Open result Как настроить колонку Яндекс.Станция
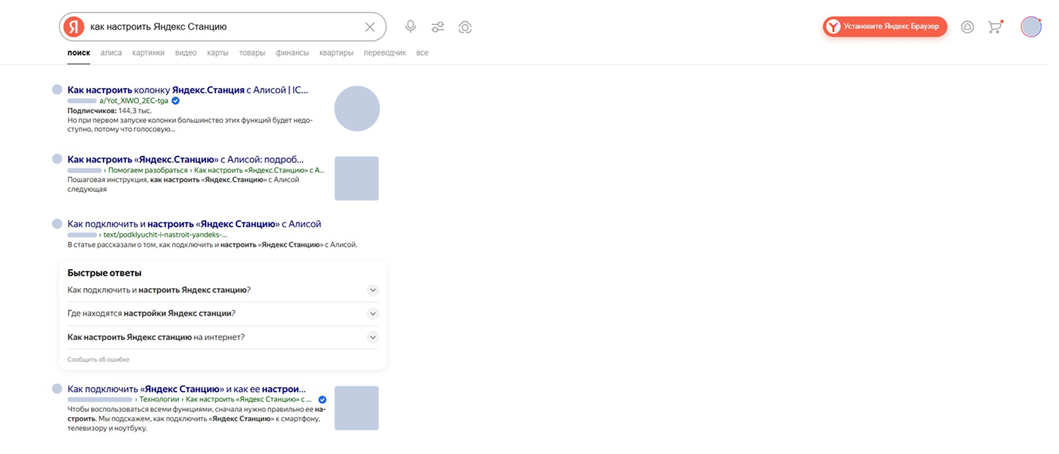The image size is (1059, 454). [x=188, y=90]
